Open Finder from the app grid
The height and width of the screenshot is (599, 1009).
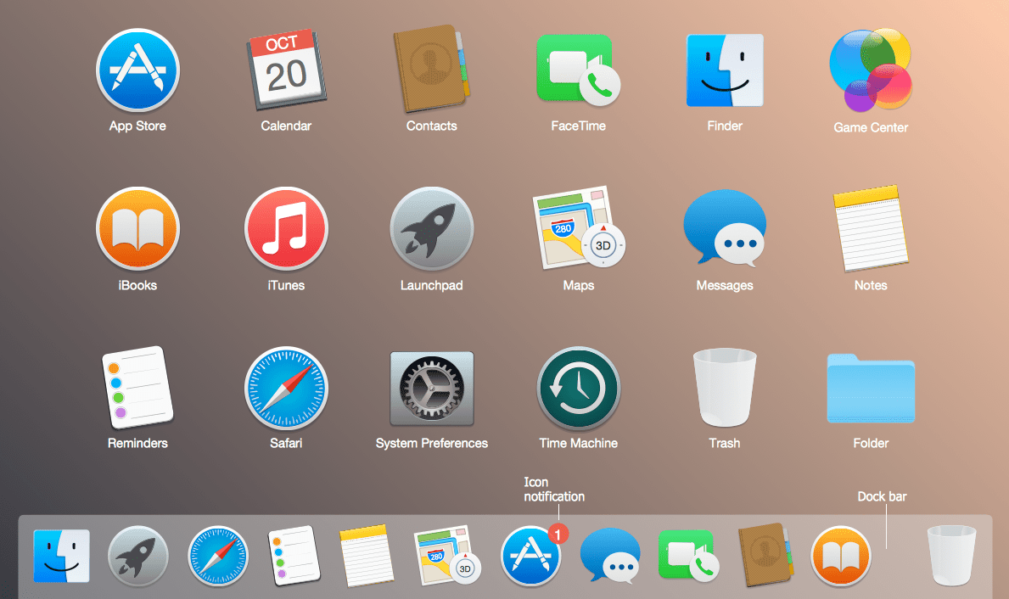pyautogui.click(x=724, y=70)
